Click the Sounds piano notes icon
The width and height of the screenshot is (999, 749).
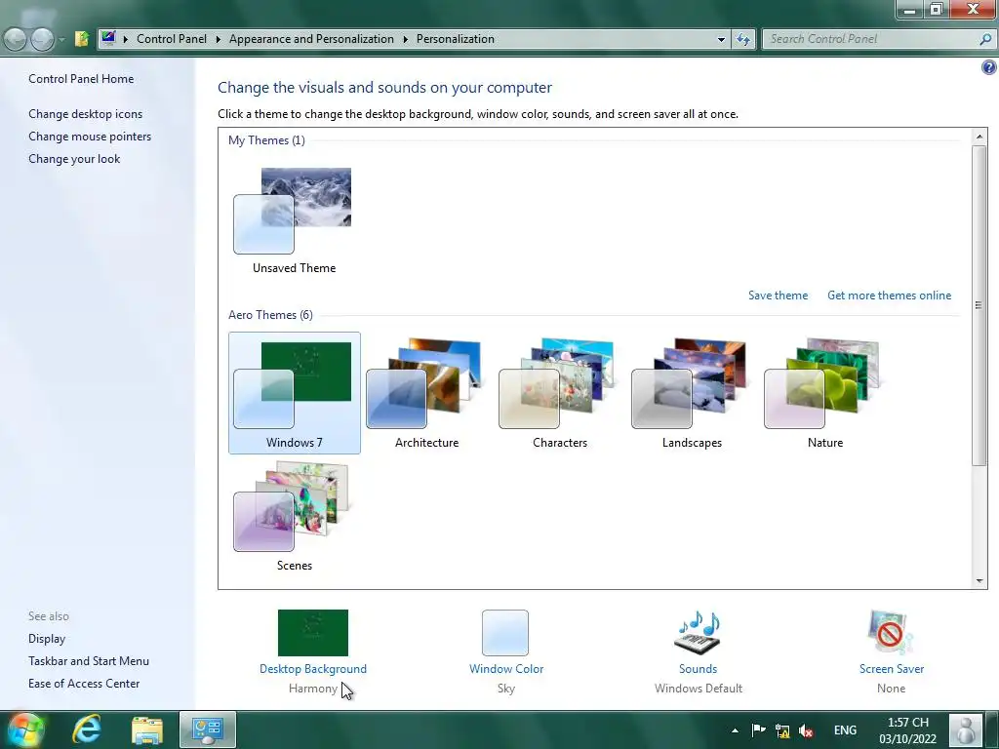(x=698, y=632)
